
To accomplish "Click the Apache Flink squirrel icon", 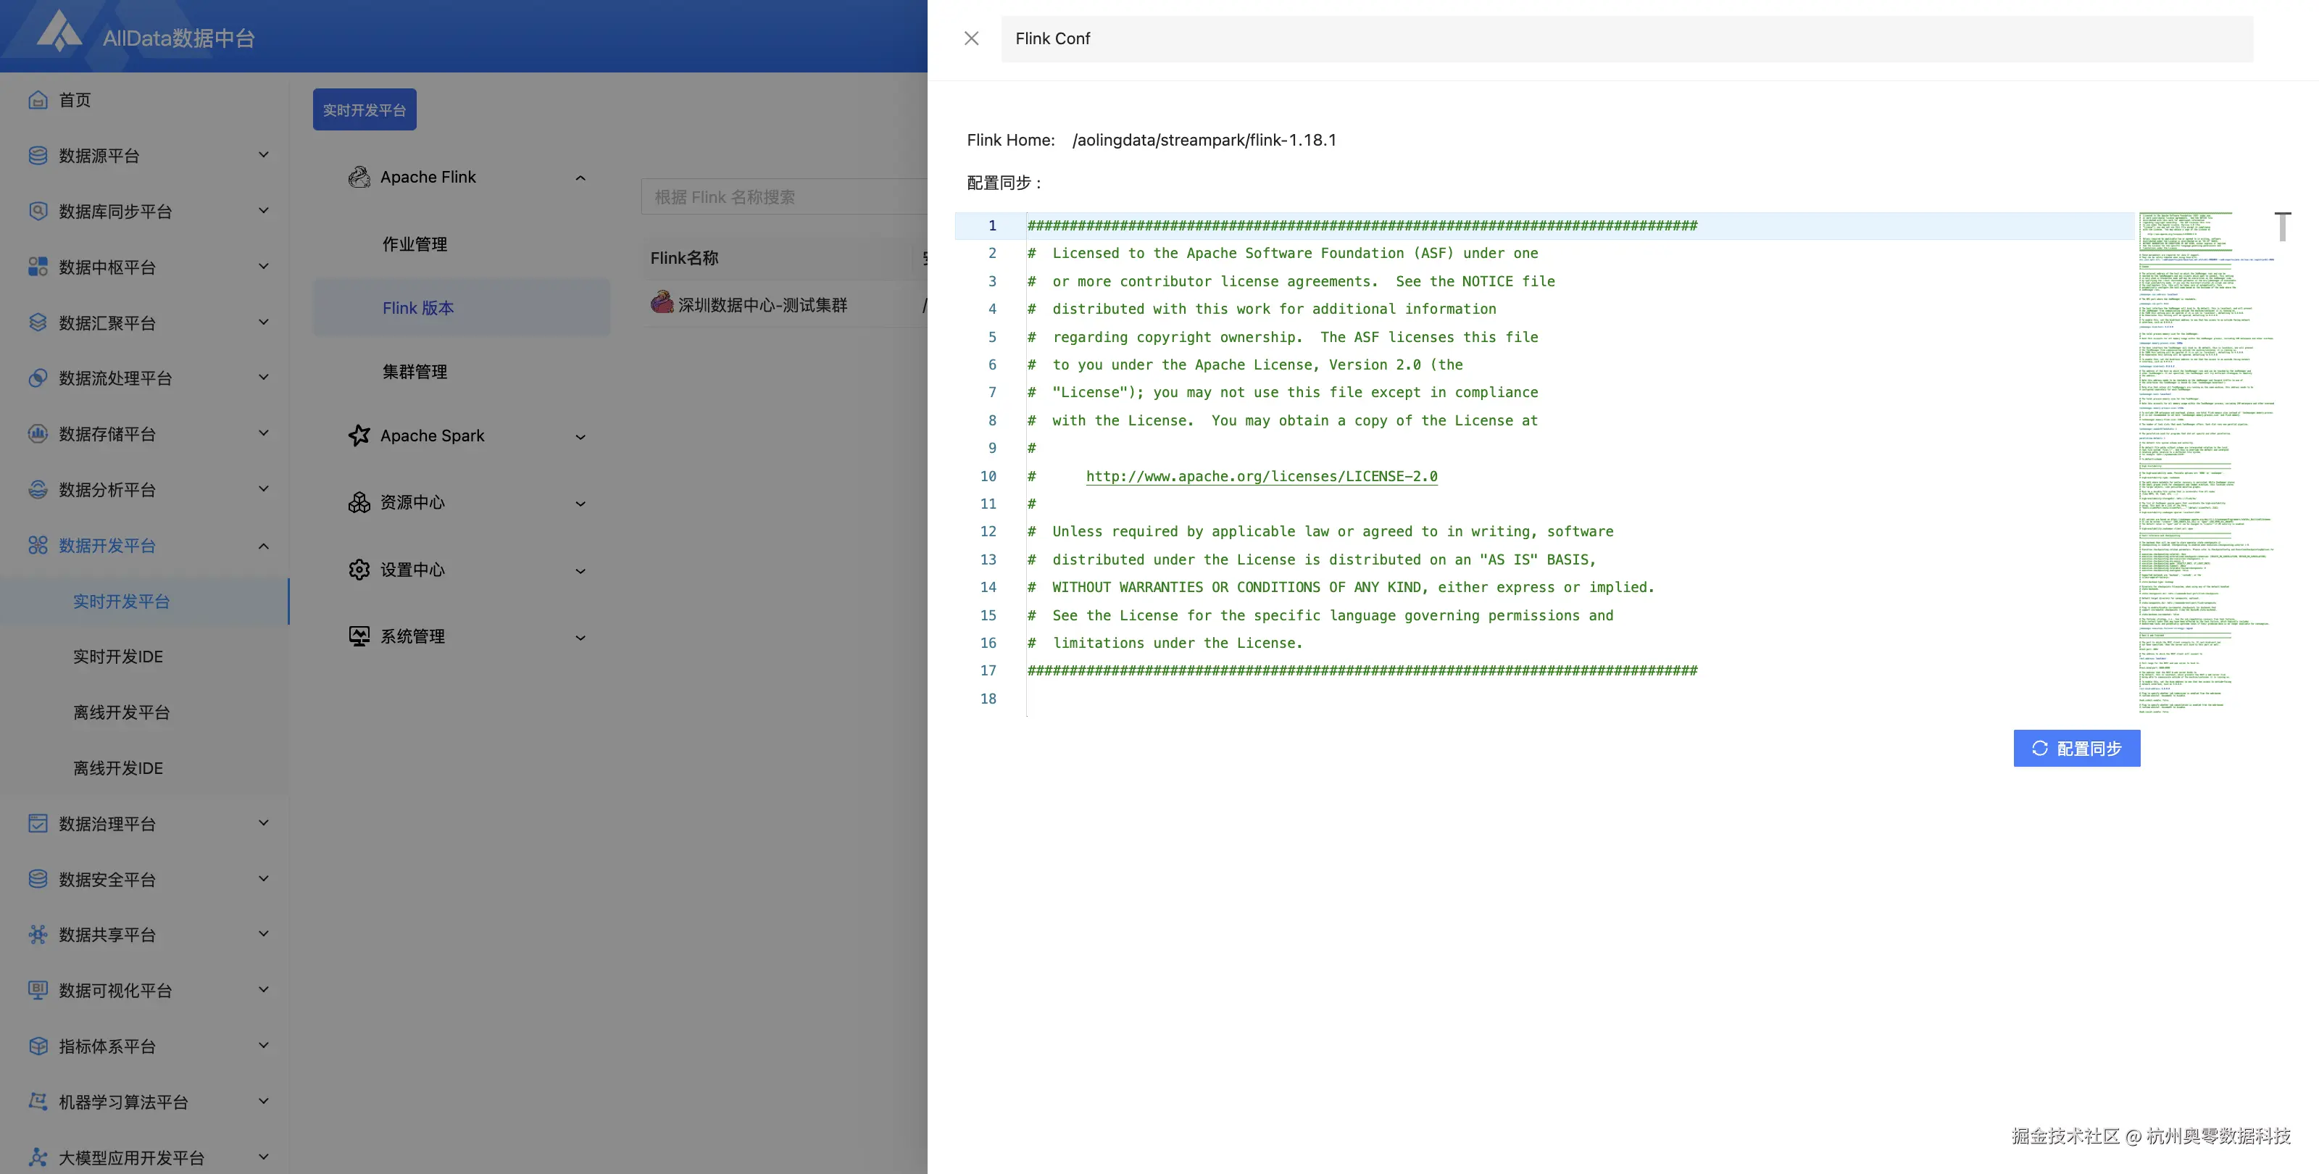I will 359,178.
